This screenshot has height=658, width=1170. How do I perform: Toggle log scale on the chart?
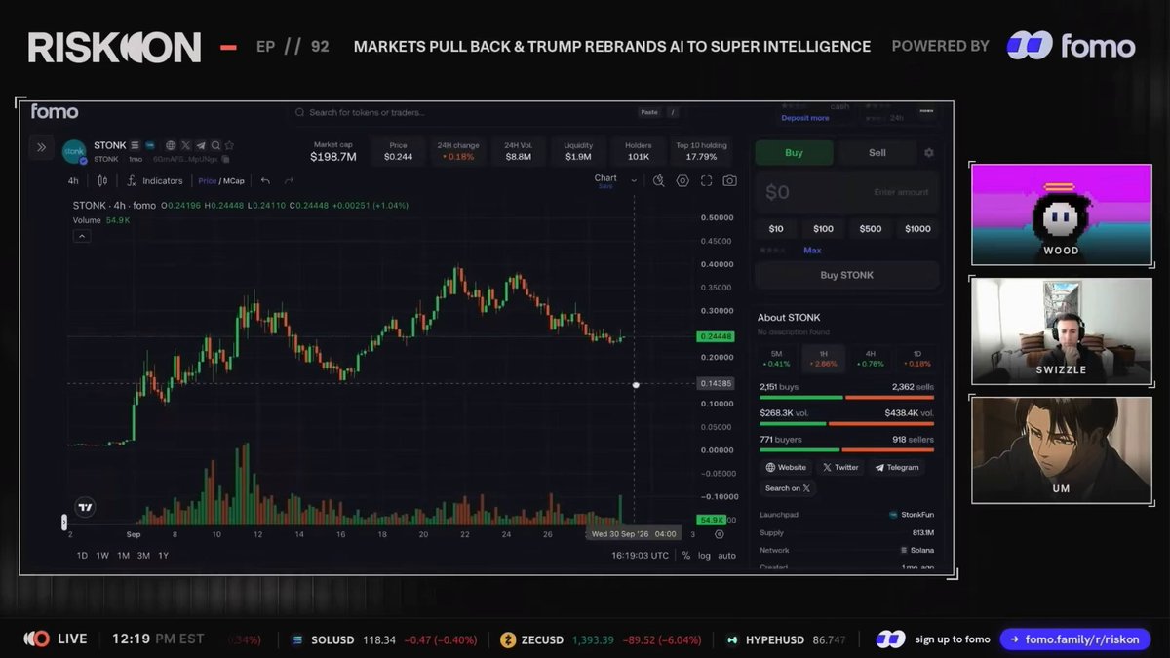pyautogui.click(x=704, y=555)
